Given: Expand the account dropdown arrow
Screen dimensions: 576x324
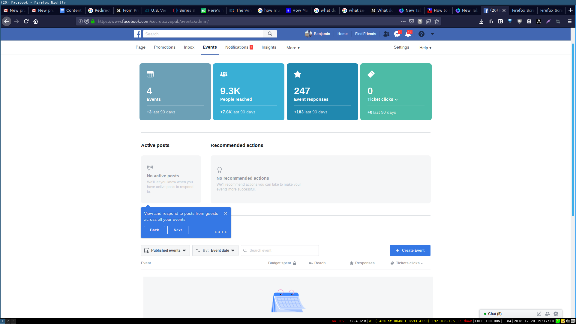Looking at the screenshot, I should tap(432, 34).
